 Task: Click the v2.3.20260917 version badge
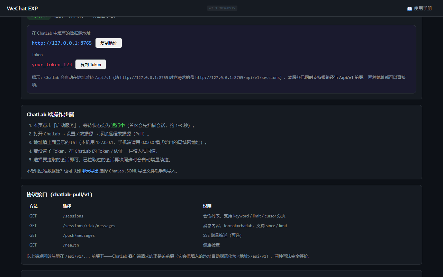pyautogui.click(x=222, y=8)
